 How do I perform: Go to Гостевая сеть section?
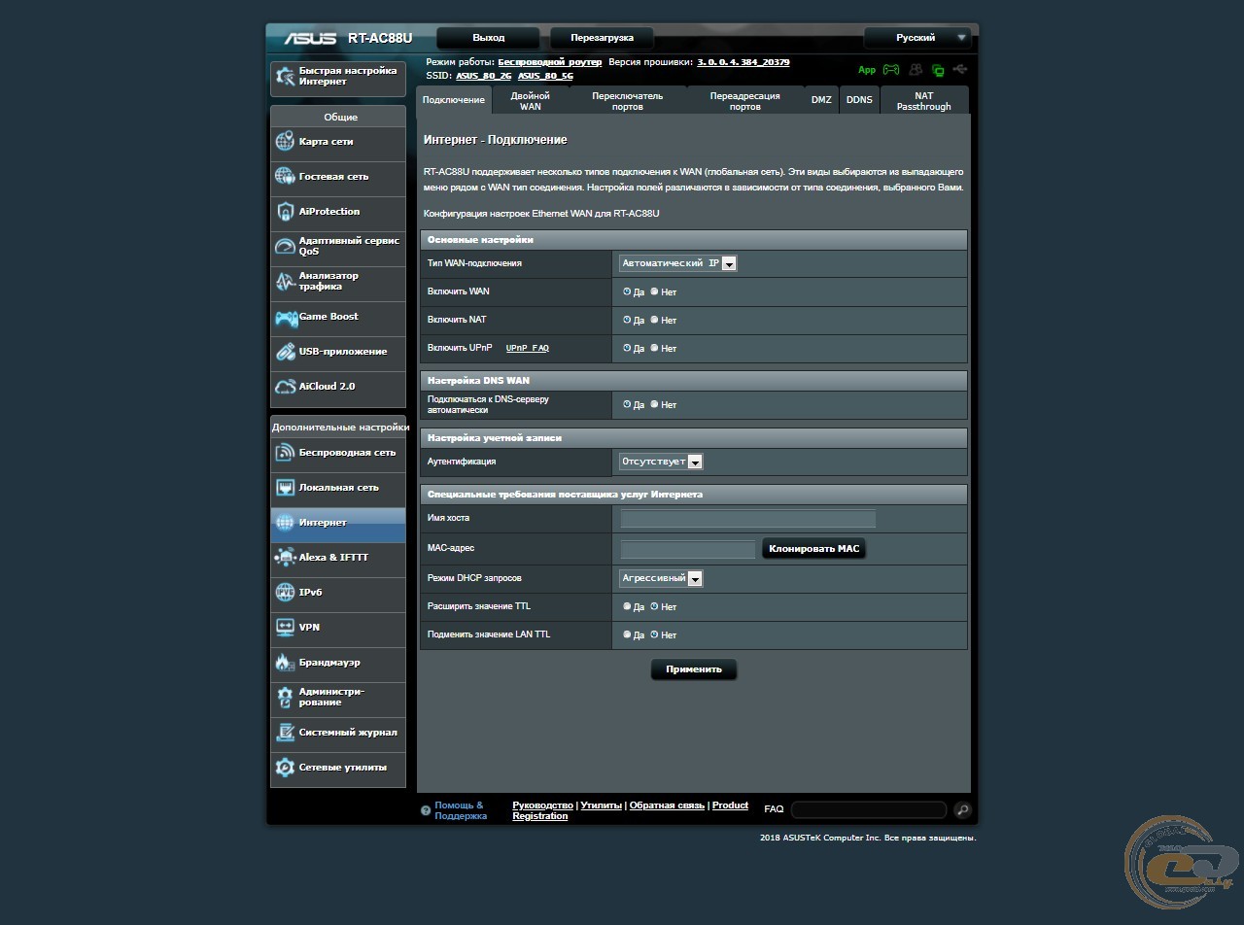338,178
